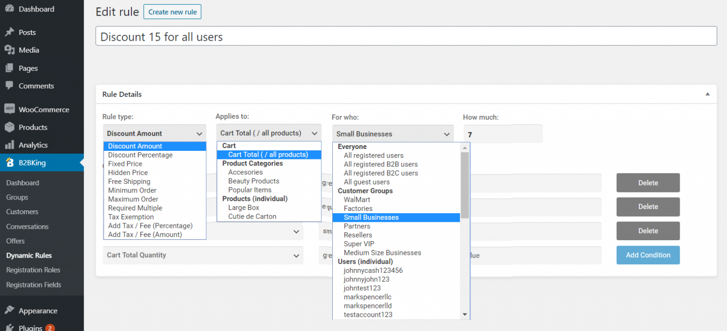This screenshot has width=727, height=331.
Task: Click the Add Condition button
Action: pos(648,255)
